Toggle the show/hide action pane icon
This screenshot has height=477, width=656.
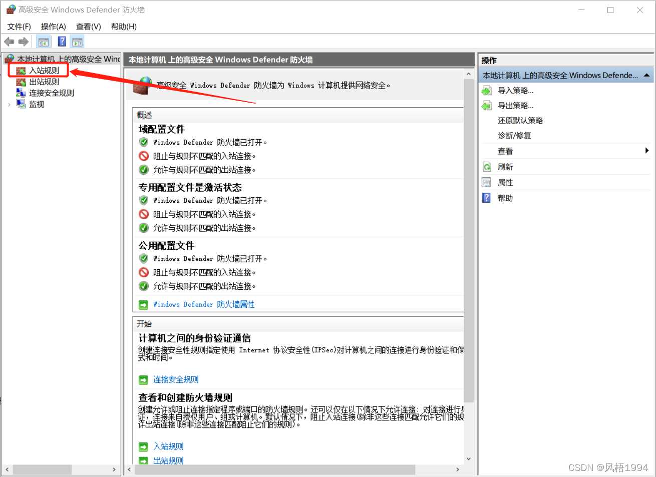[77, 42]
